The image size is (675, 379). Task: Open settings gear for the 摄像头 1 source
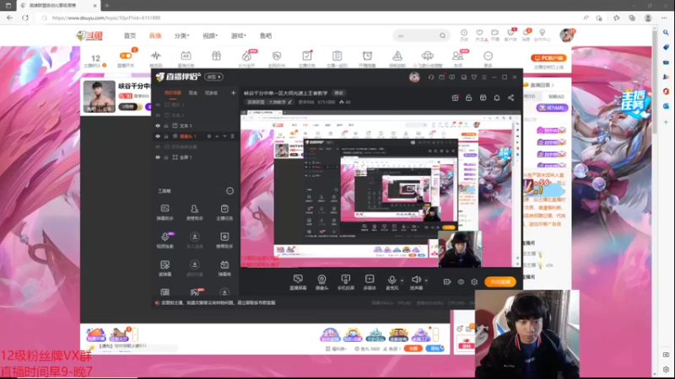[209, 136]
